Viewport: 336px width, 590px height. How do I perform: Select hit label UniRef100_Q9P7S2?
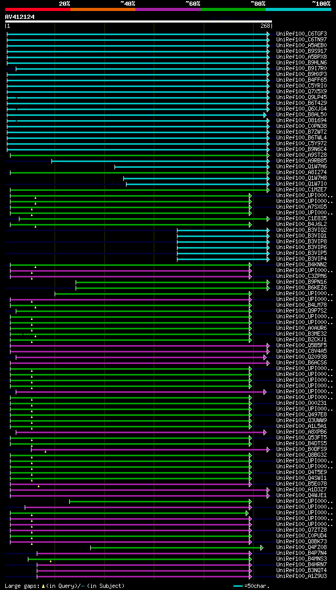coord(301,311)
